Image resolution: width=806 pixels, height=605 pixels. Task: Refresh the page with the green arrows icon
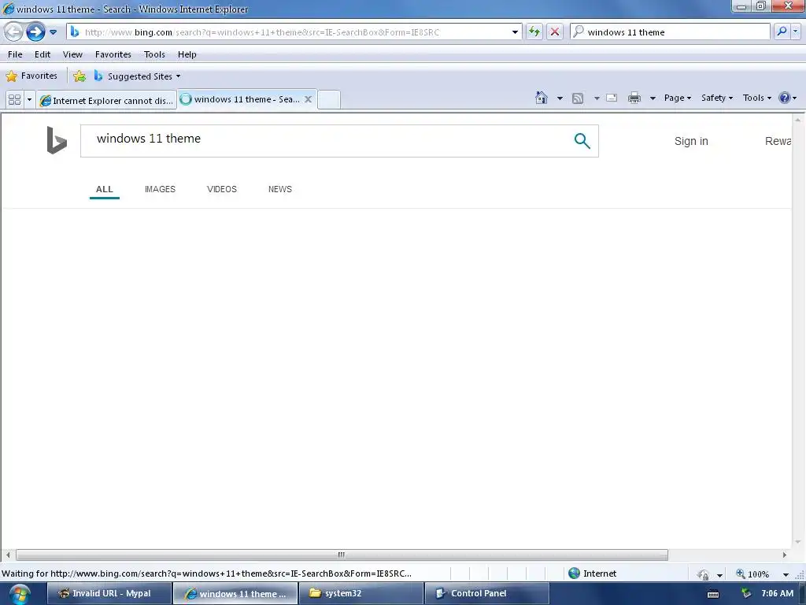coord(534,32)
